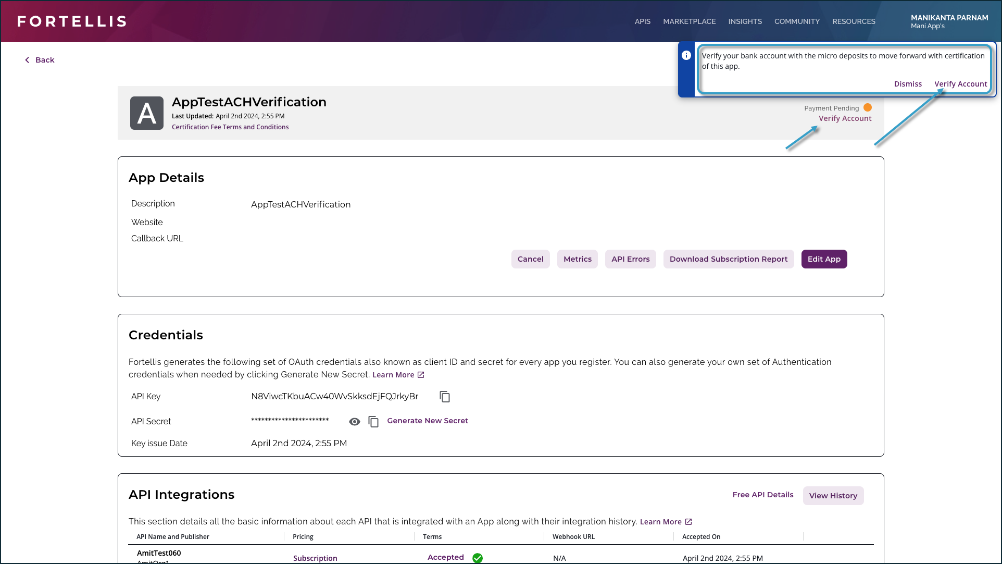Viewport: 1002px width, 564px height.
Task: Click the 'Accepted On' column header
Action: pyautogui.click(x=702, y=537)
